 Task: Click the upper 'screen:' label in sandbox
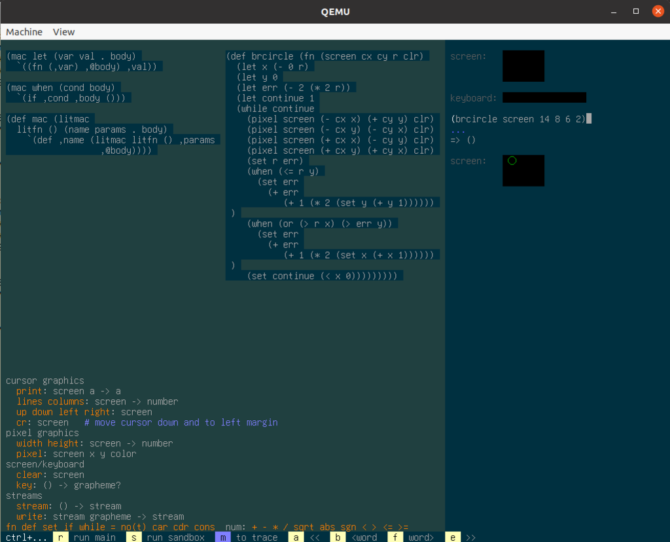pos(468,56)
